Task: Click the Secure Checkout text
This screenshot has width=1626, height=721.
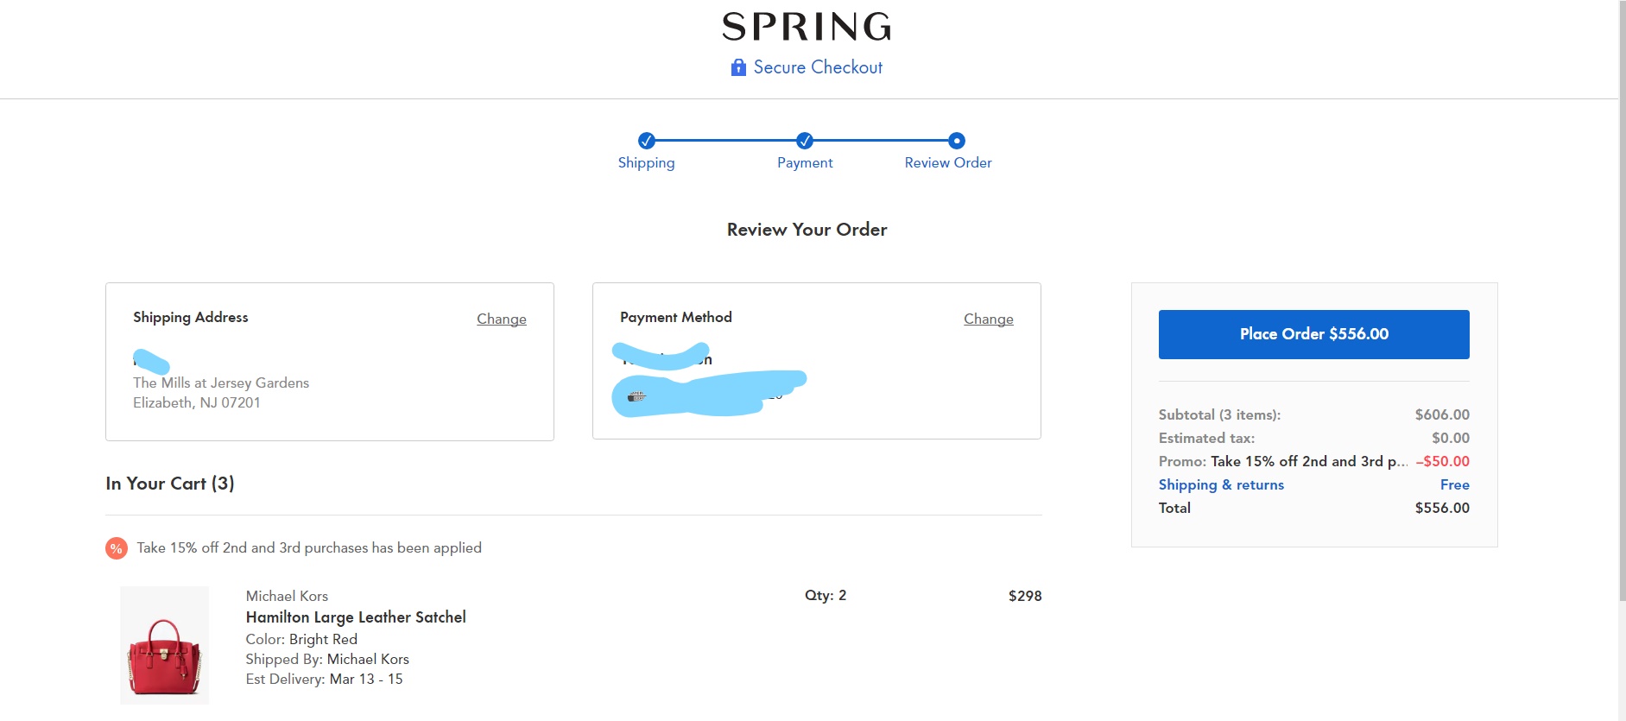Action: tap(818, 67)
